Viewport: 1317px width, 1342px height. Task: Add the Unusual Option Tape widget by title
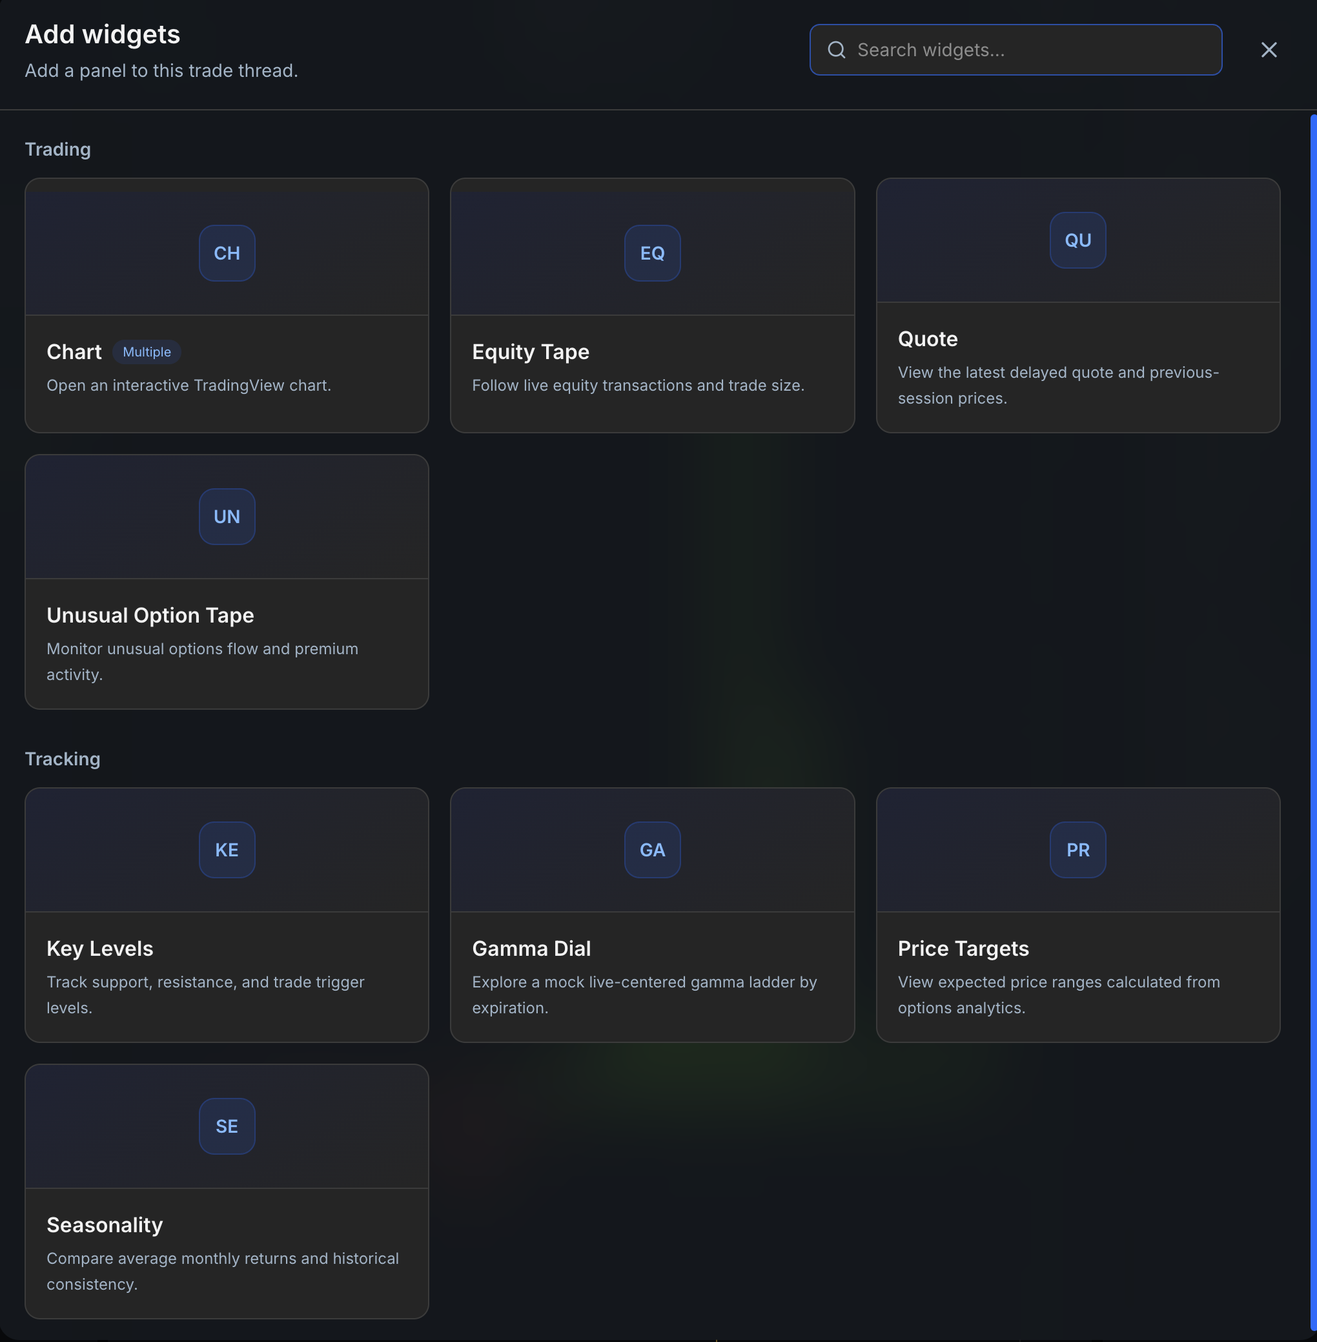tap(150, 615)
